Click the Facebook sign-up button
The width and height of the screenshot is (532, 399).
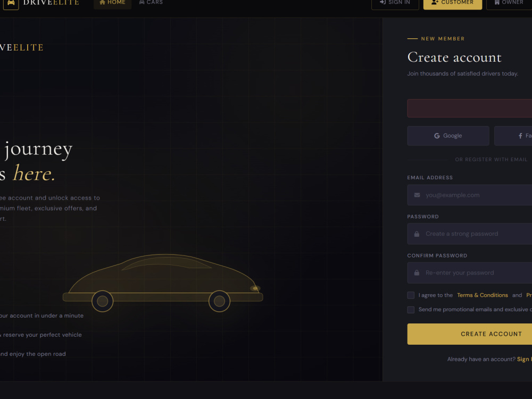pyautogui.click(x=513, y=136)
